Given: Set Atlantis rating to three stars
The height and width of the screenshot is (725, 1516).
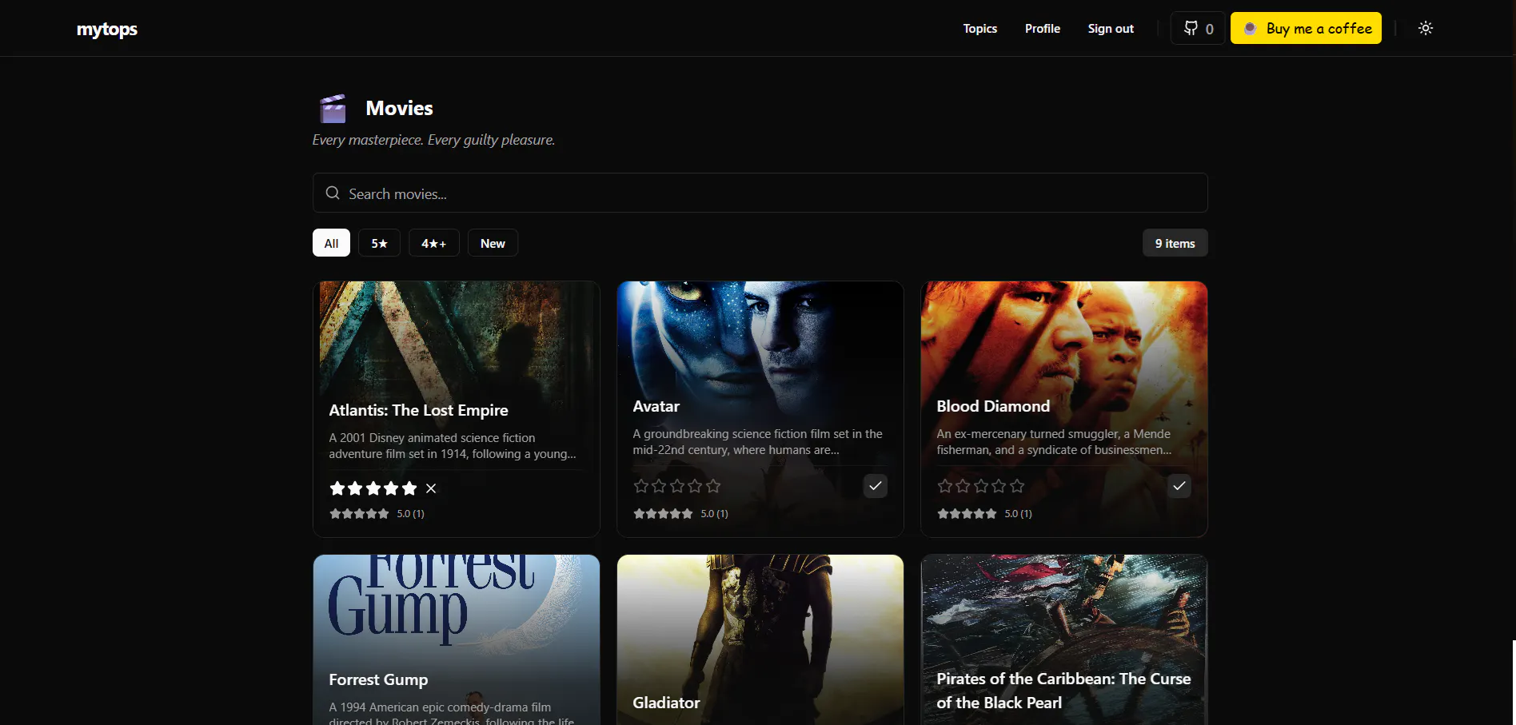Looking at the screenshot, I should 373,488.
